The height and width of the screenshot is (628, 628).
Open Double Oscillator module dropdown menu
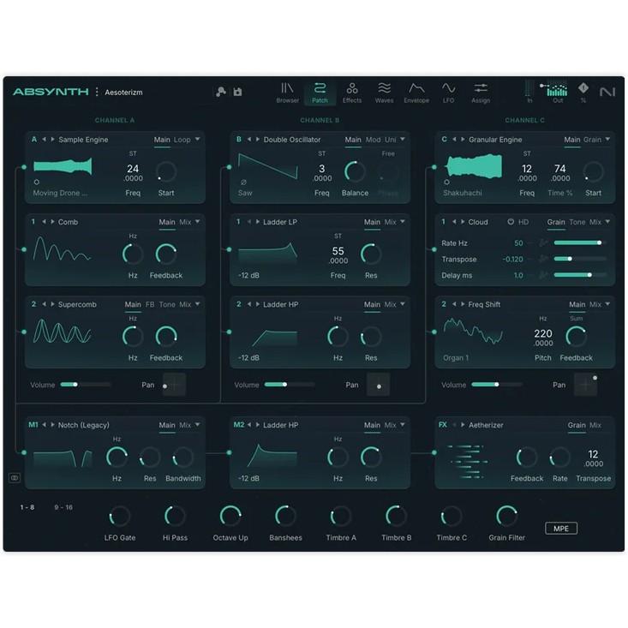(403, 140)
